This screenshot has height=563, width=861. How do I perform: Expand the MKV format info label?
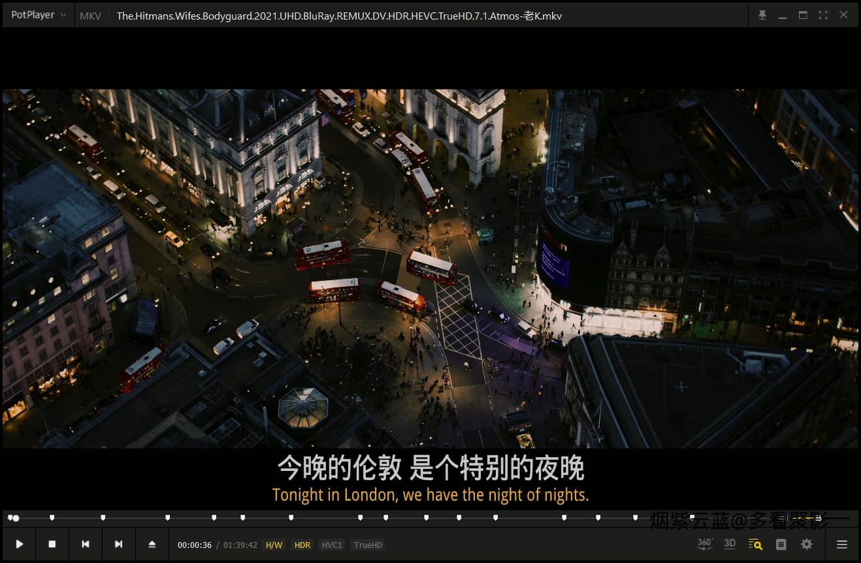(x=90, y=16)
